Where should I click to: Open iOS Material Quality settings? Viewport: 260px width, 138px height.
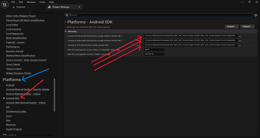[16, 112]
